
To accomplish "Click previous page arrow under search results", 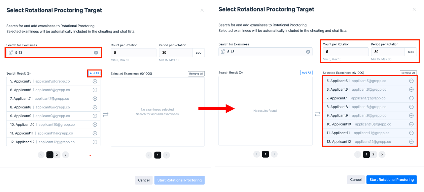I will pyautogui.click(x=41, y=155).
